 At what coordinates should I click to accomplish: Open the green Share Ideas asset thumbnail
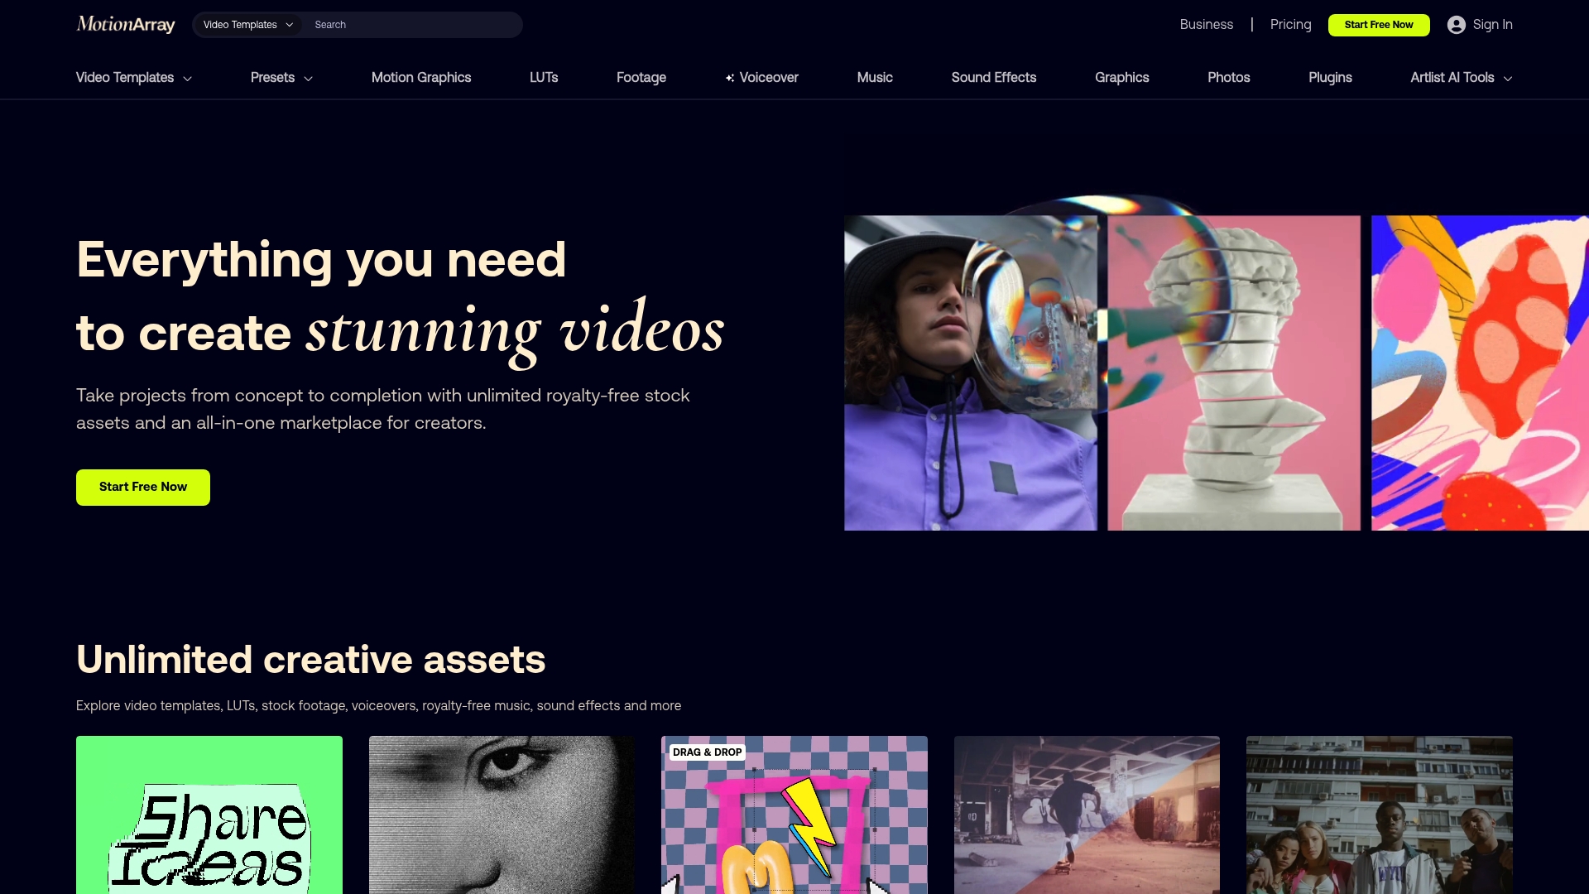point(209,814)
